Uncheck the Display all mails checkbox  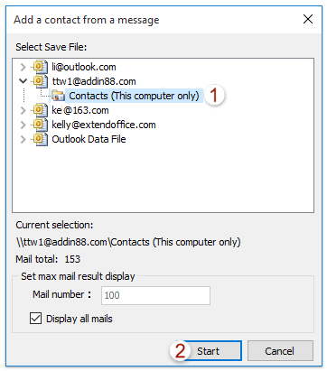35,319
